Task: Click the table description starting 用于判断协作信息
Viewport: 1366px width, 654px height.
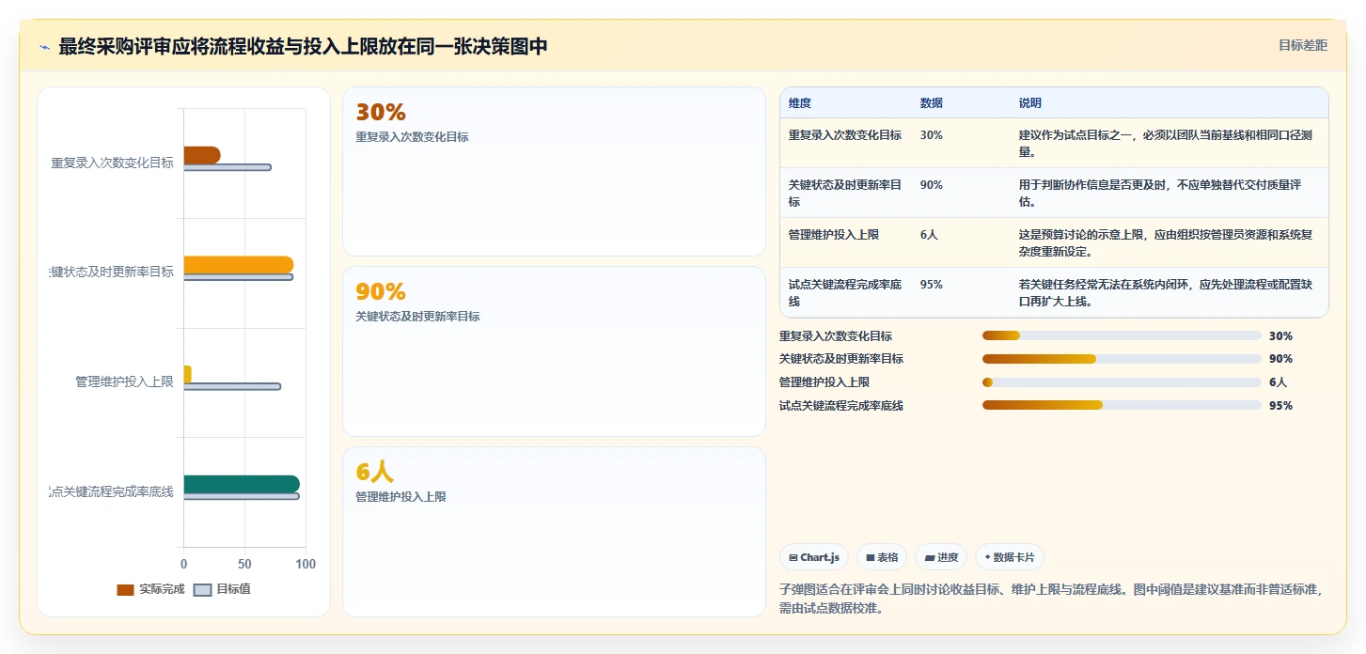Action: (1160, 194)
